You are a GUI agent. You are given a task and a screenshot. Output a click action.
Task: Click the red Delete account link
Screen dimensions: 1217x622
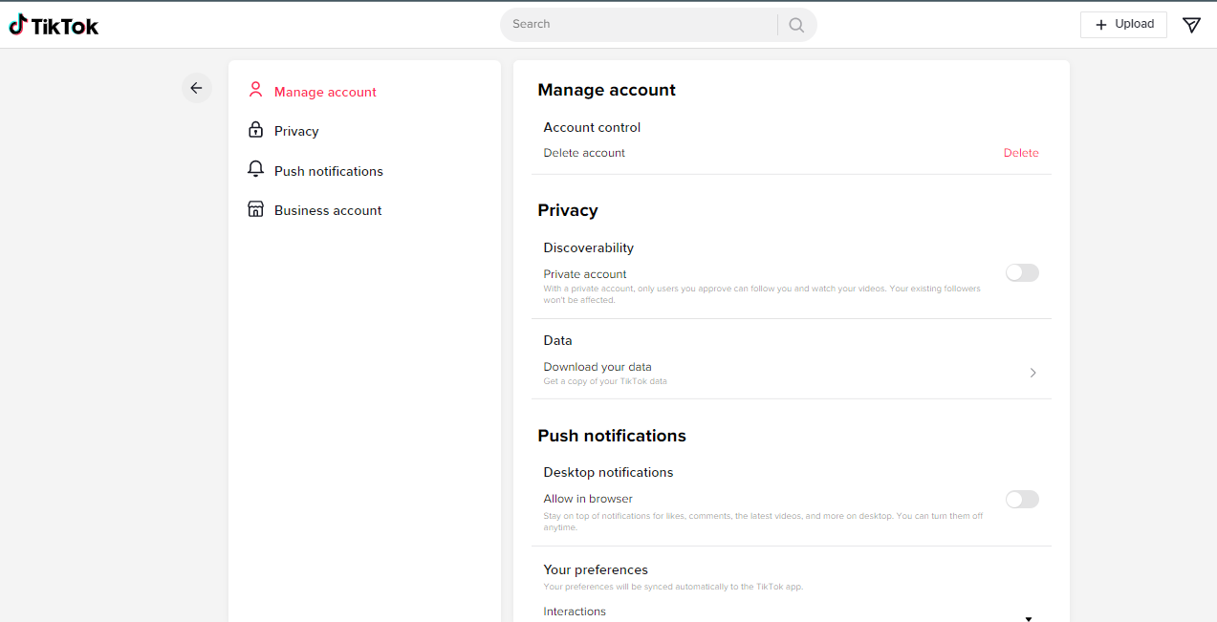point(1021,153)
